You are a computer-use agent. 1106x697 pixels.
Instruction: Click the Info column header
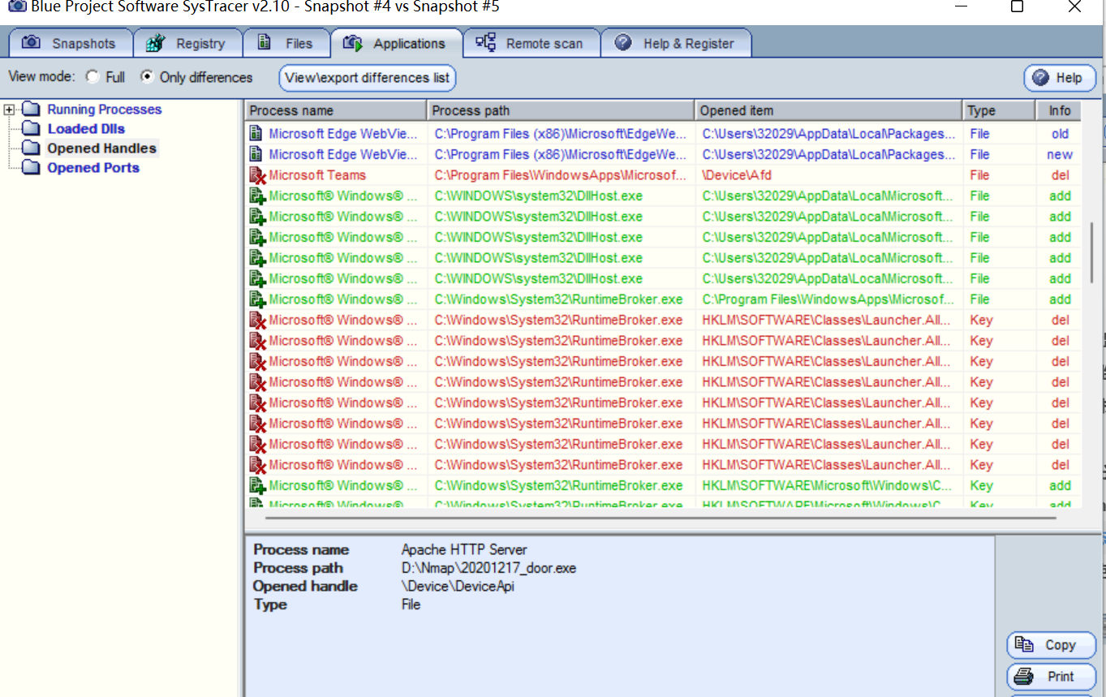click(1059, 110)
